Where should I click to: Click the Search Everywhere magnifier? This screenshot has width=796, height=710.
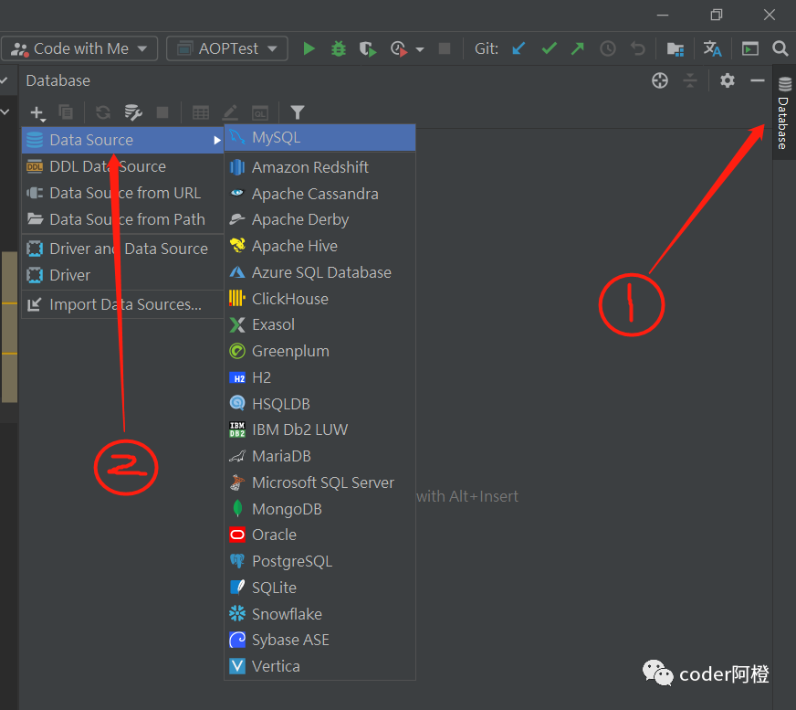pyautogui.click(x=780, y=48)
